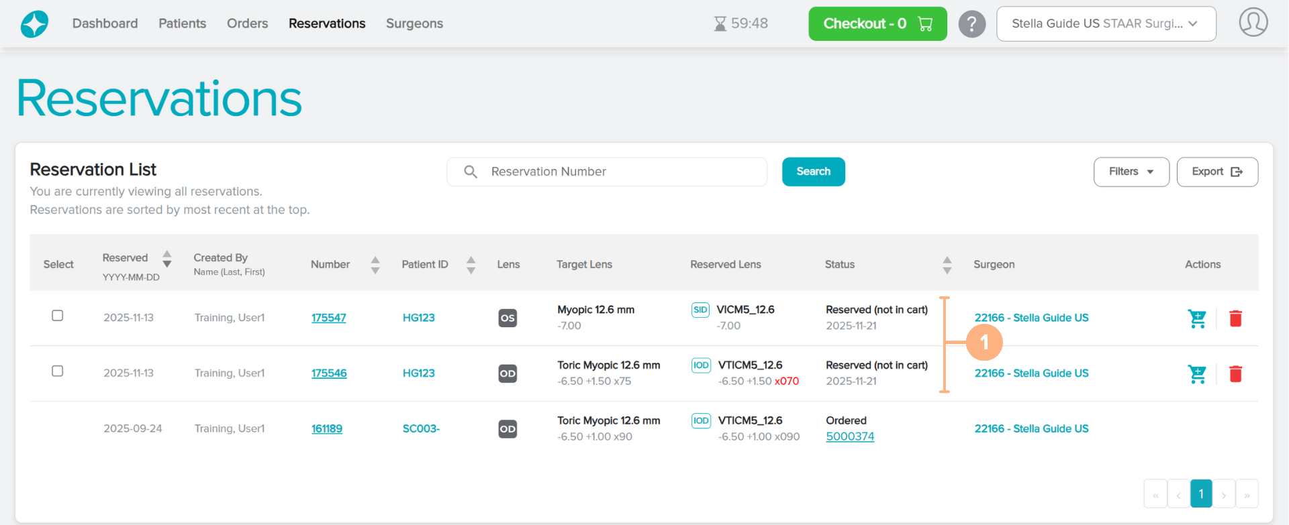1289x525 pixels.
Task: Open the user profile avatar icon
Action: click(x=1253, y=23)
